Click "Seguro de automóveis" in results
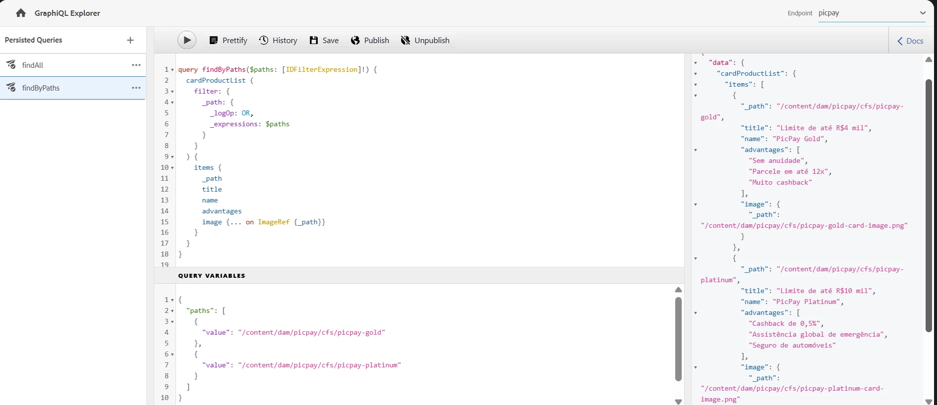 (x=792, y=345)
